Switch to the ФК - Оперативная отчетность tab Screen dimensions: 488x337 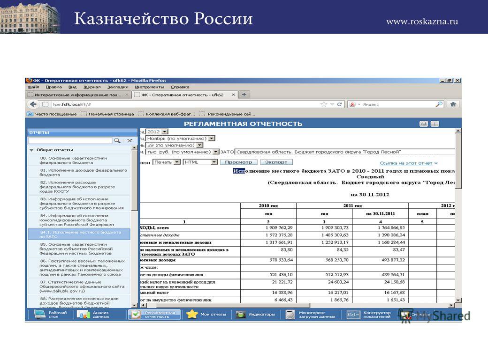[x=184, y=95]
